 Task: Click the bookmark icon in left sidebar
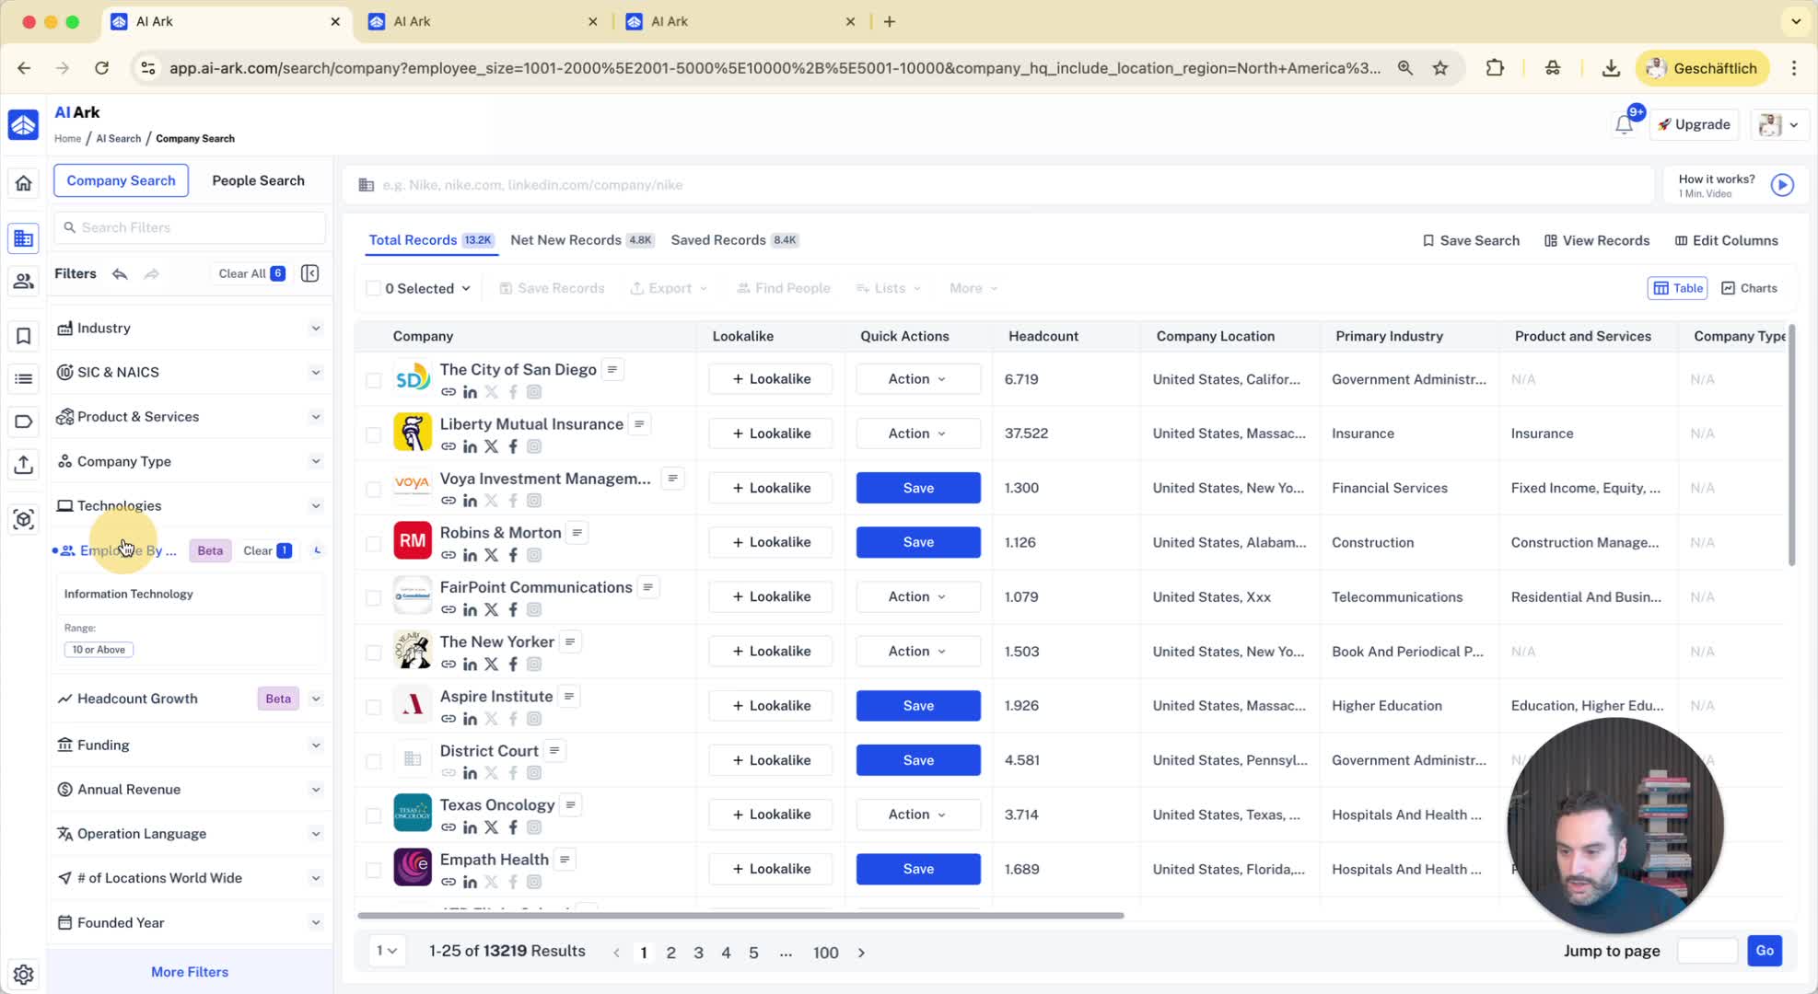pos(24,336)
